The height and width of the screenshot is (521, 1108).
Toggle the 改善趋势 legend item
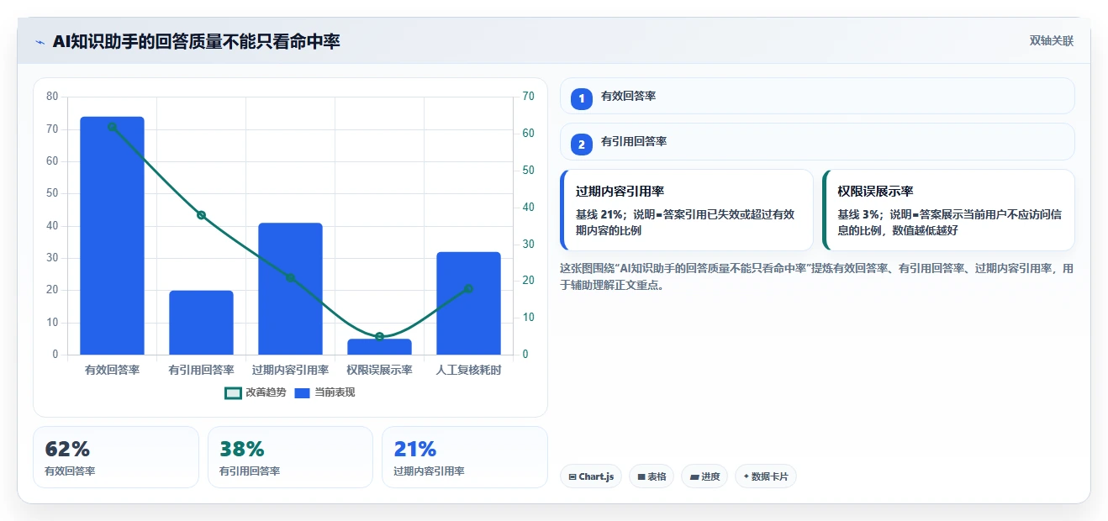tap(256, 392)
